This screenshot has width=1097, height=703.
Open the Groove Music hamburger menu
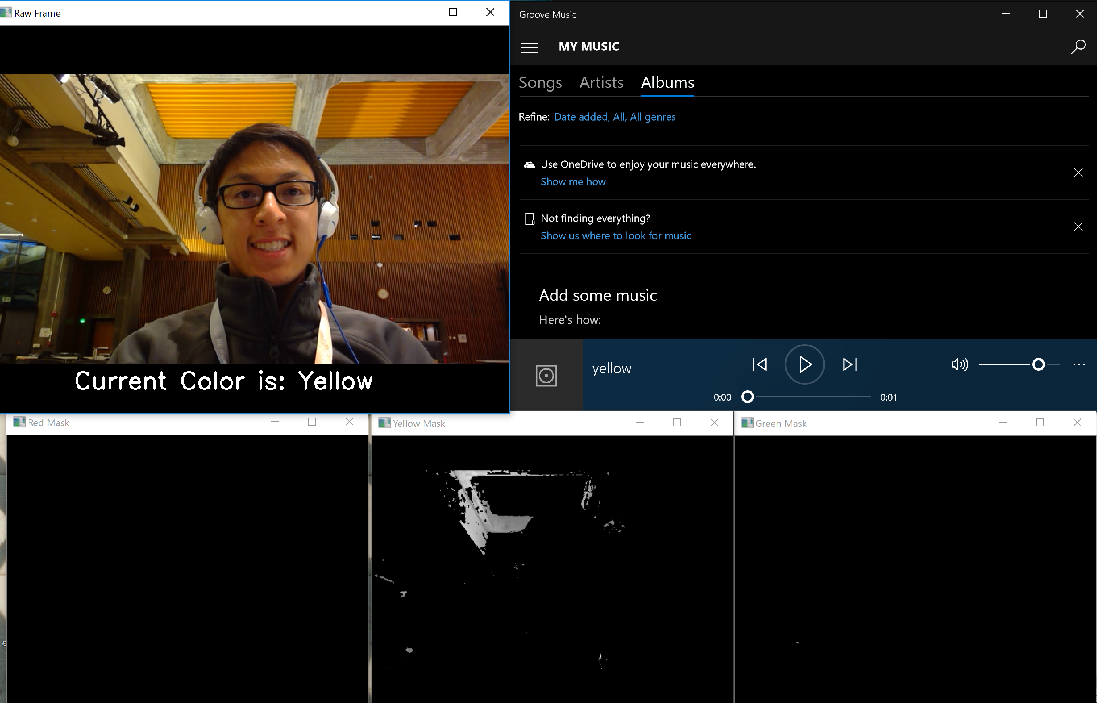click(529, 47)
